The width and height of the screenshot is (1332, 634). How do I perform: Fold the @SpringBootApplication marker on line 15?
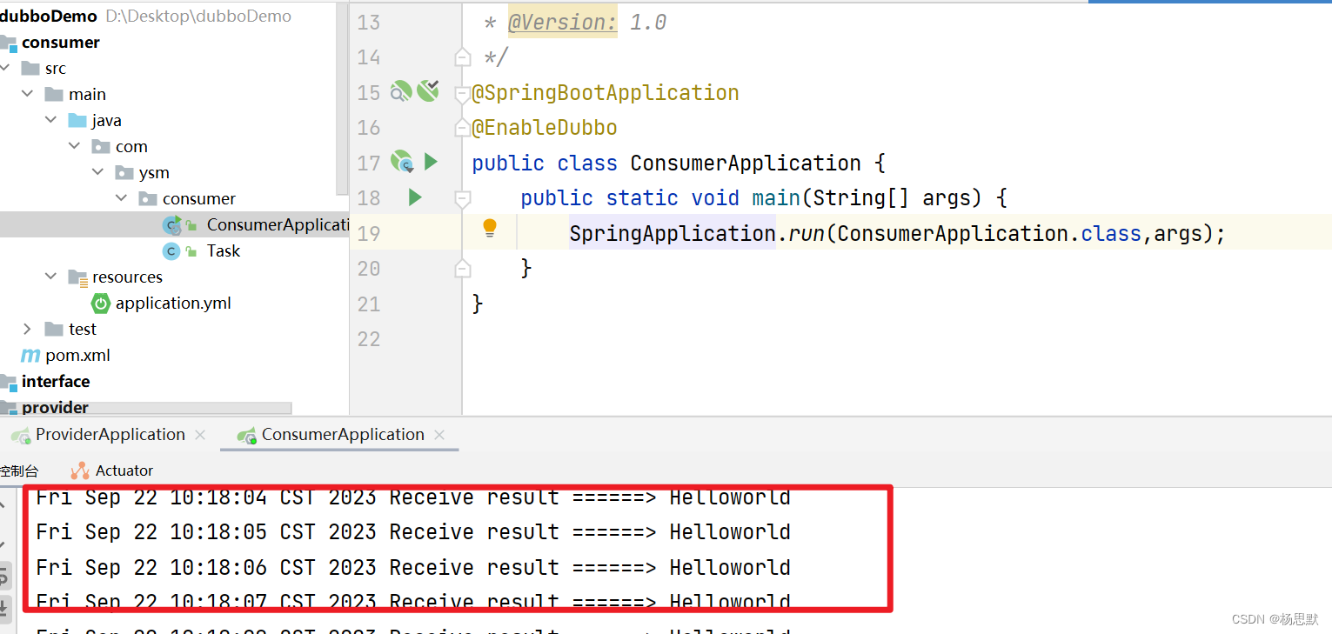[463, 93]
